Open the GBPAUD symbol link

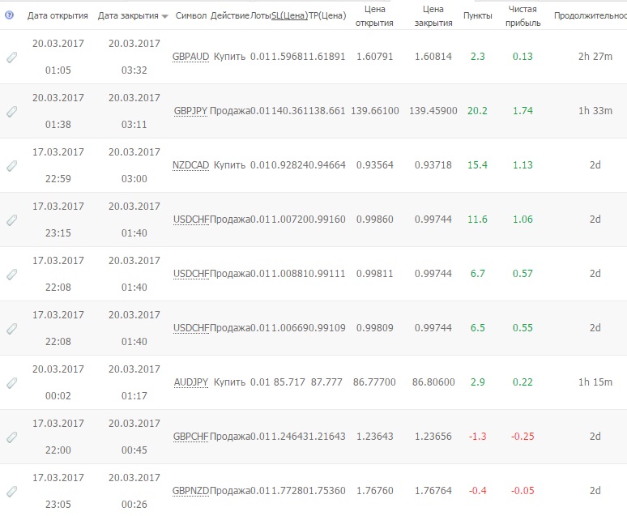pos(190,57)
